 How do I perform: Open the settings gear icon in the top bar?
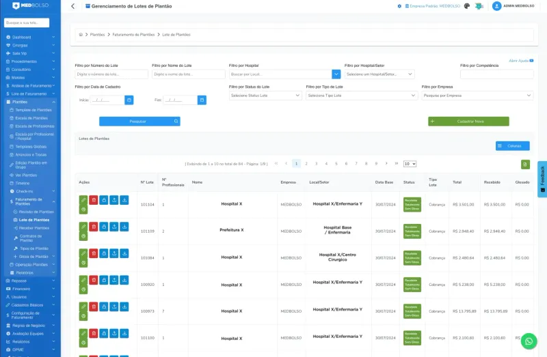[399, 6]
